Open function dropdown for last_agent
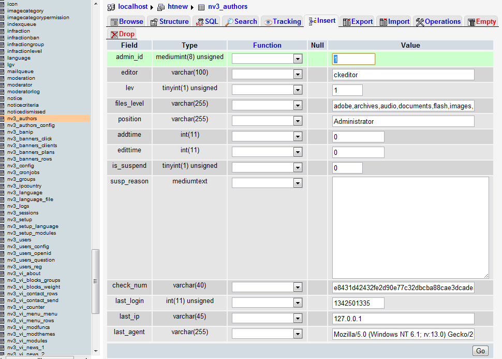This screenshot has height=359, width=502. [267, 334]
